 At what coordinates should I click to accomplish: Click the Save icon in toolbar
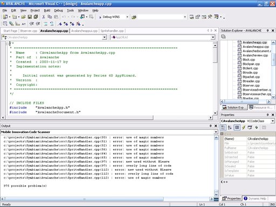click(30, 17)
